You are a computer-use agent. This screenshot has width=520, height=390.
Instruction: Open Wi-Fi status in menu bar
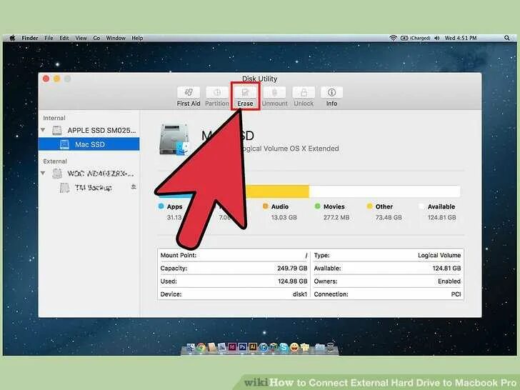click(x=393, y=38)
